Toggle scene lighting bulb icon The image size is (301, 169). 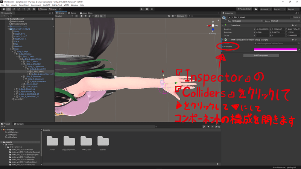pyautogui.click(x=81, y=16)
